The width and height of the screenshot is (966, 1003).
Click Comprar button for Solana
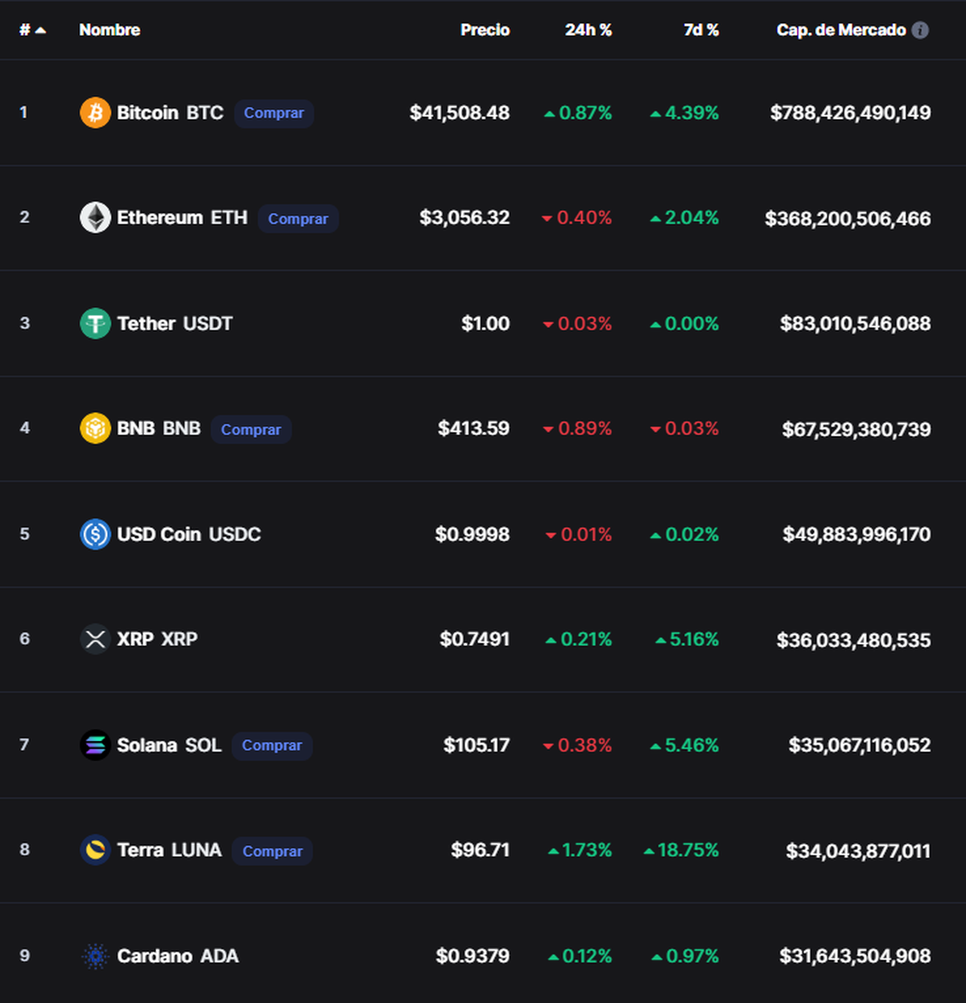click(x=271, y=745)
